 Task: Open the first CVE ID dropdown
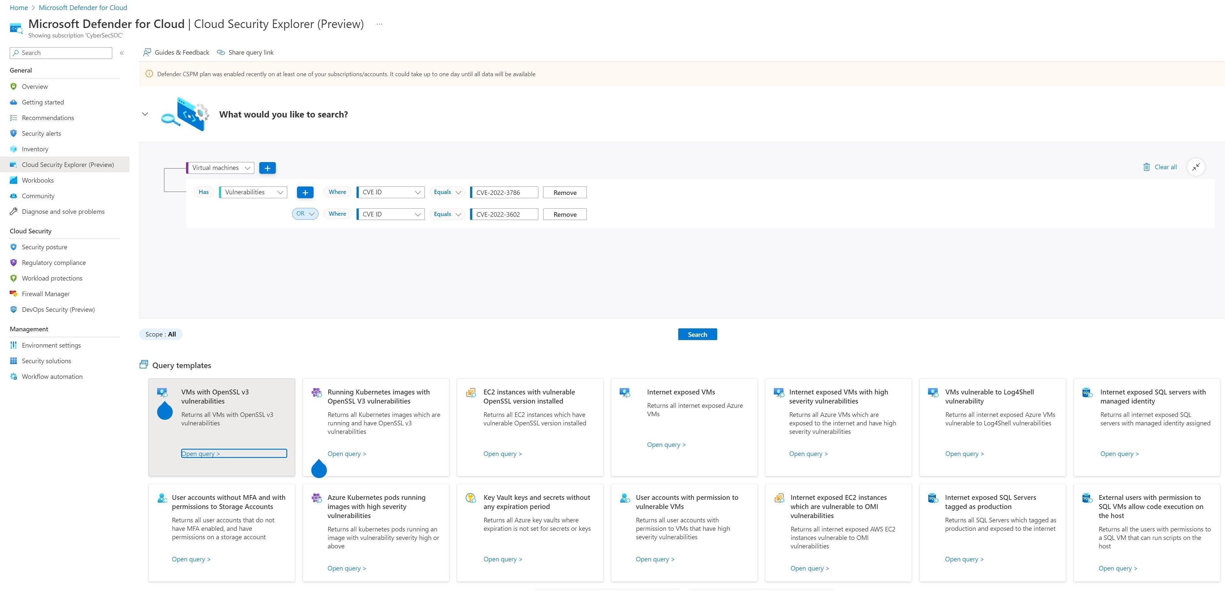[390, 192]
